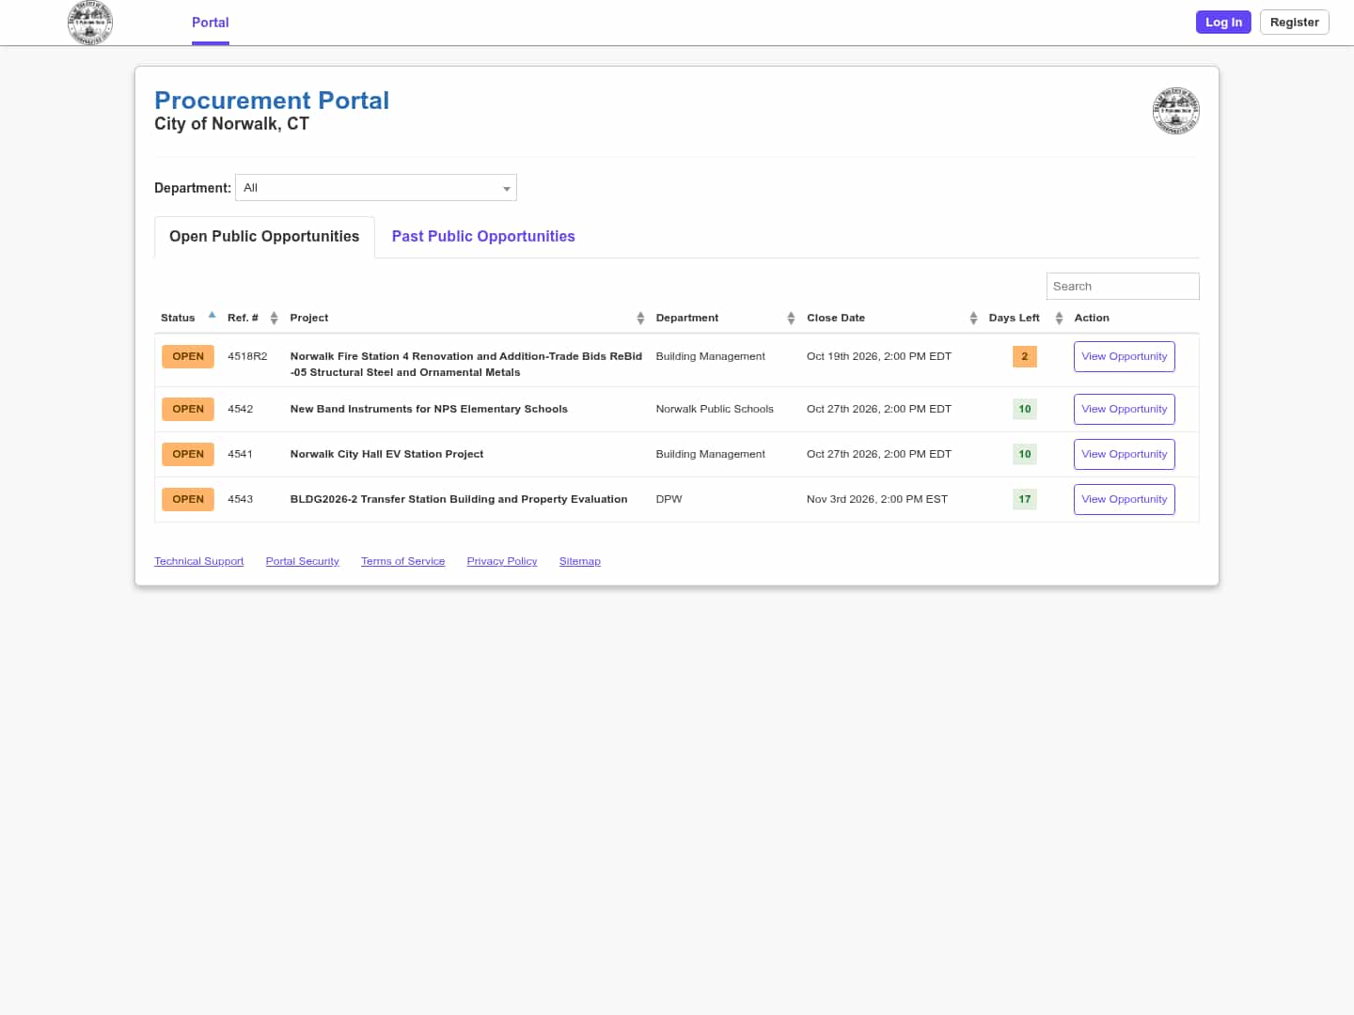View Opportunity for Transfer Station Building Evaluation
1354x1015 pixels.
(1124, 500)
